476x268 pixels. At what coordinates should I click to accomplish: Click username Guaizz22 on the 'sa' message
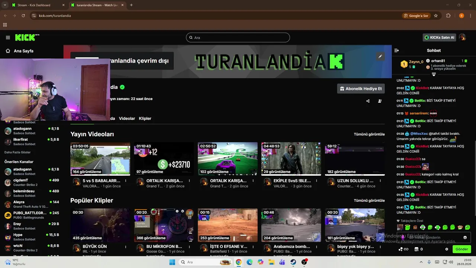[x=413, y=159]
